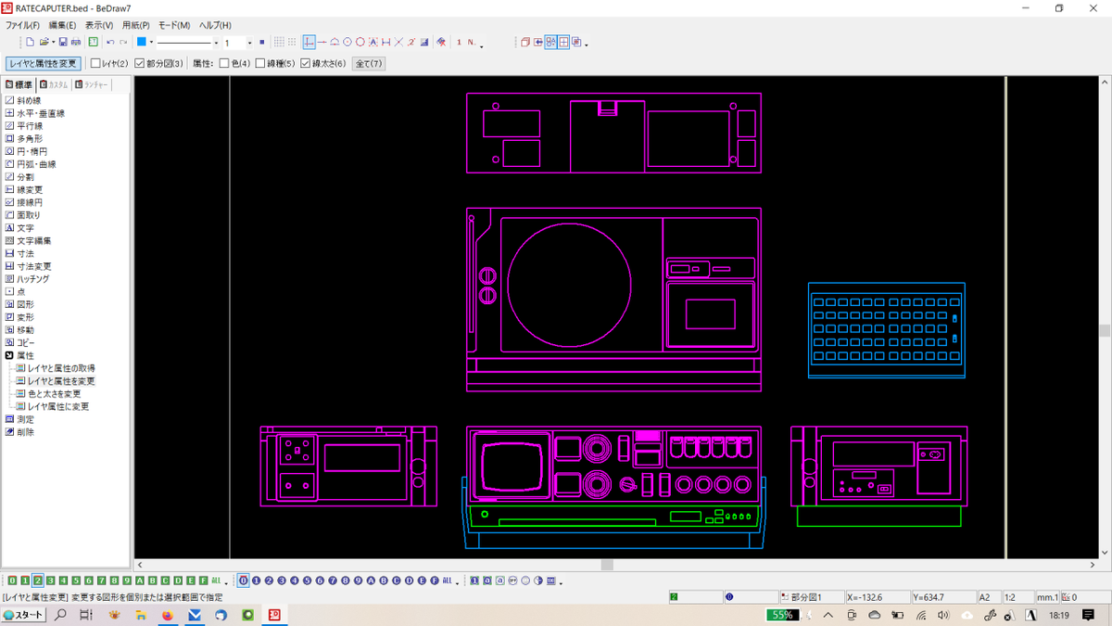1112x626 pixels.
Task: Toggle blue partial drawing 0 button
Action: pos(243,581)
